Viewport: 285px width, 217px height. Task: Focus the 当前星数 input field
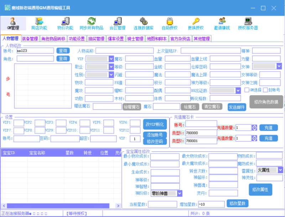tap(163, 204)
